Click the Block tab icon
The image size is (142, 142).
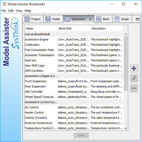point(98,19)
